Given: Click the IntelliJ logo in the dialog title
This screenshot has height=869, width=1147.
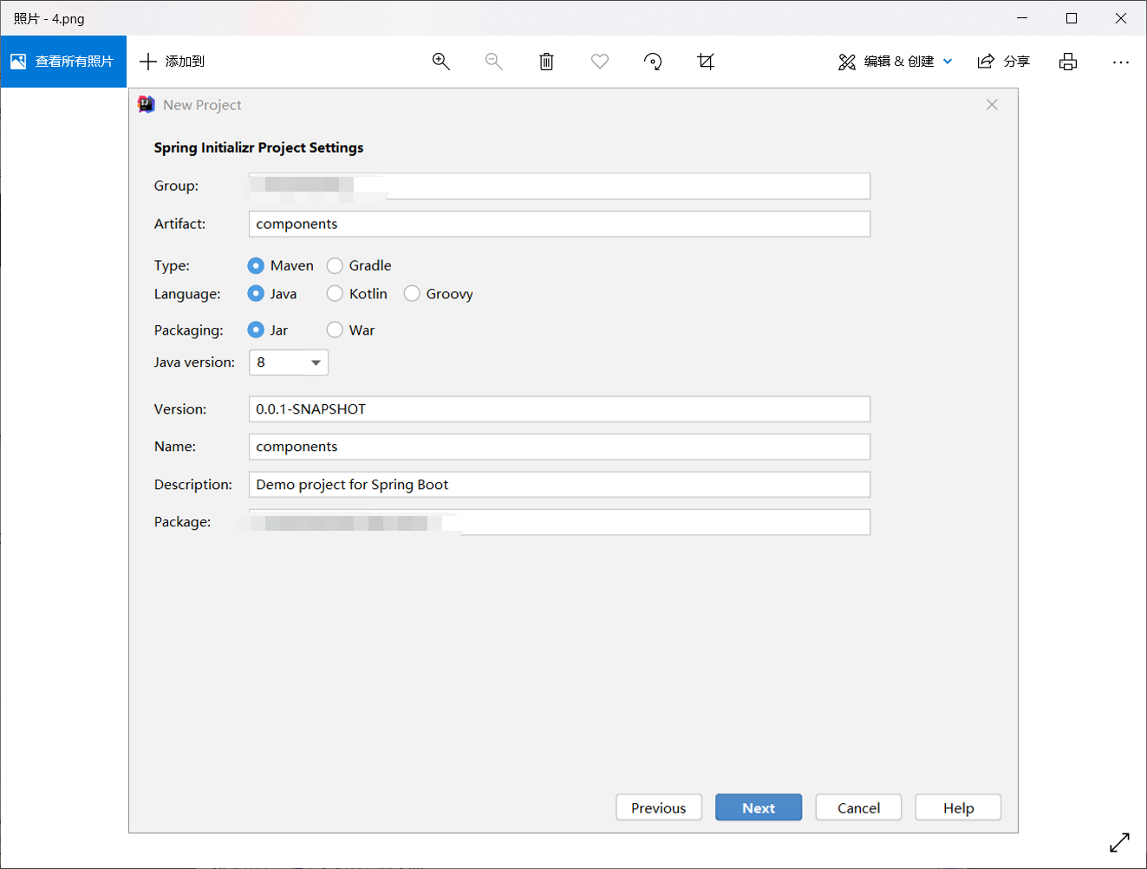Looking at the screenshot, I should (147, 105).
